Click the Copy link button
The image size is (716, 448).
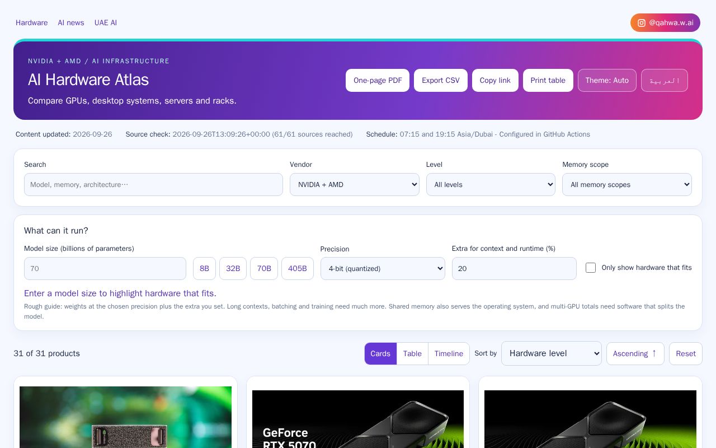click(495, 80)
